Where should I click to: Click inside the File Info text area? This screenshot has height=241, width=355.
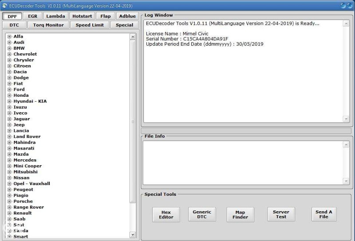243,162
